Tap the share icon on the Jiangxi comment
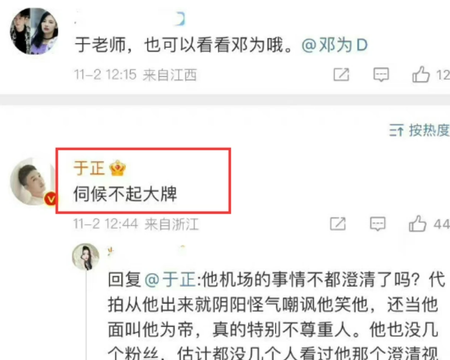 click(x=341, y=75)
